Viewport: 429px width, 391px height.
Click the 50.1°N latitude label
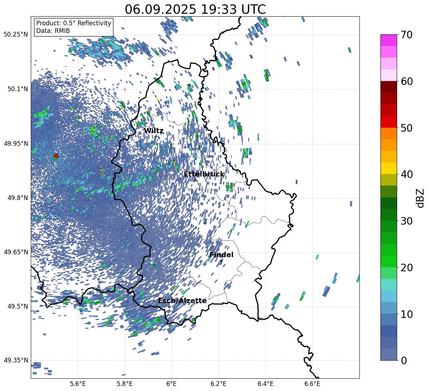(18, 89)
